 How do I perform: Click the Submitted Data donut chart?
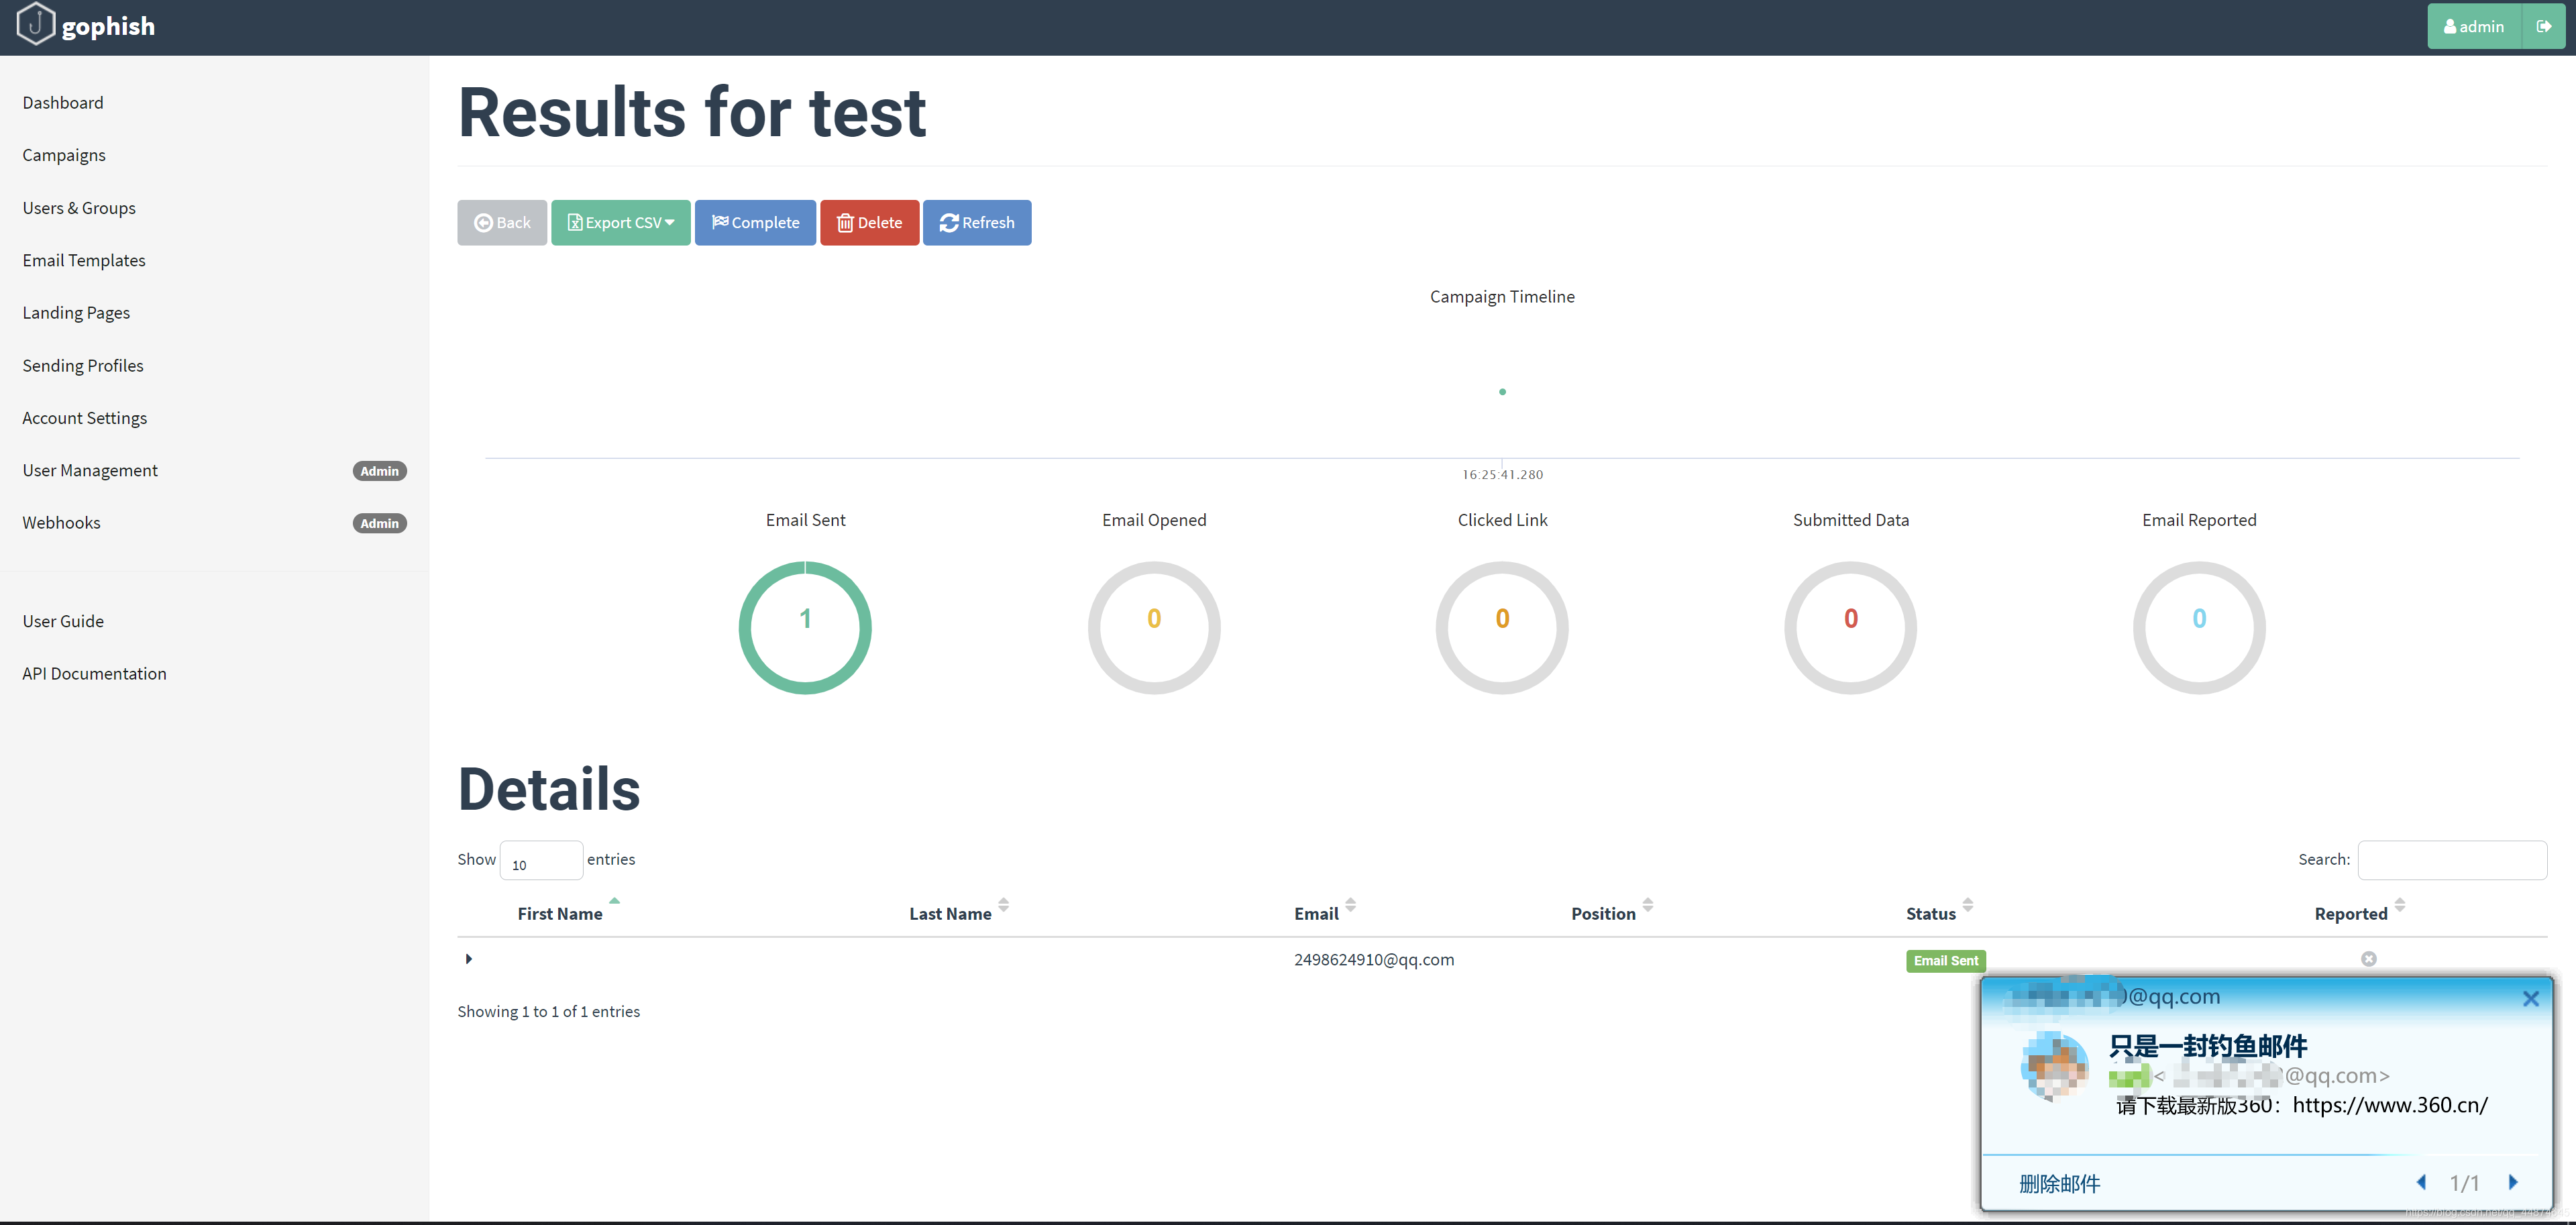coord(1851,628)
